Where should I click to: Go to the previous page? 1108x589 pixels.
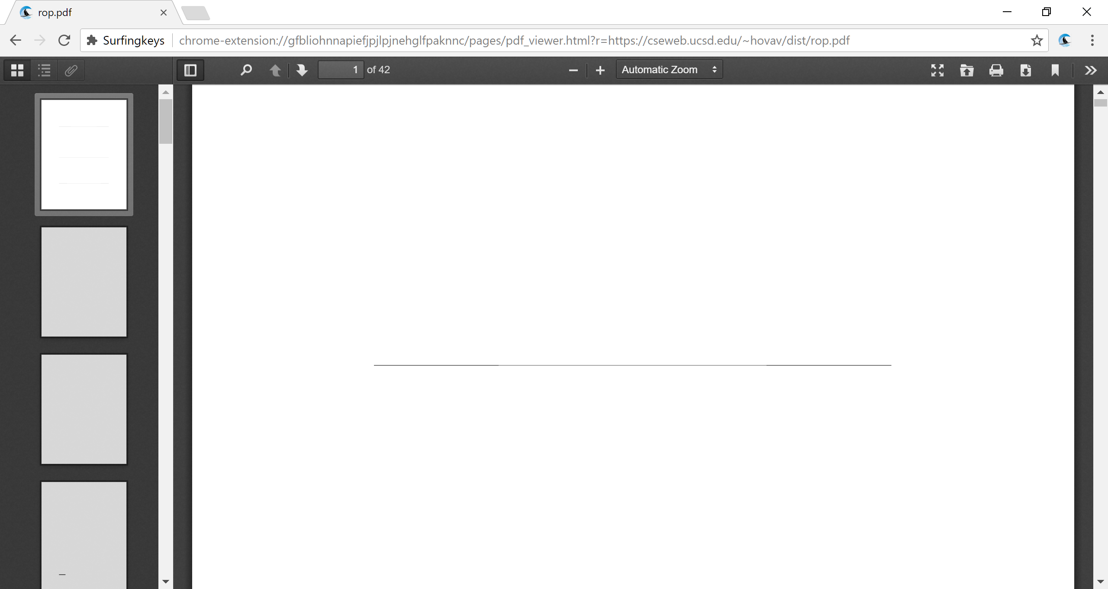coord(276,70)
